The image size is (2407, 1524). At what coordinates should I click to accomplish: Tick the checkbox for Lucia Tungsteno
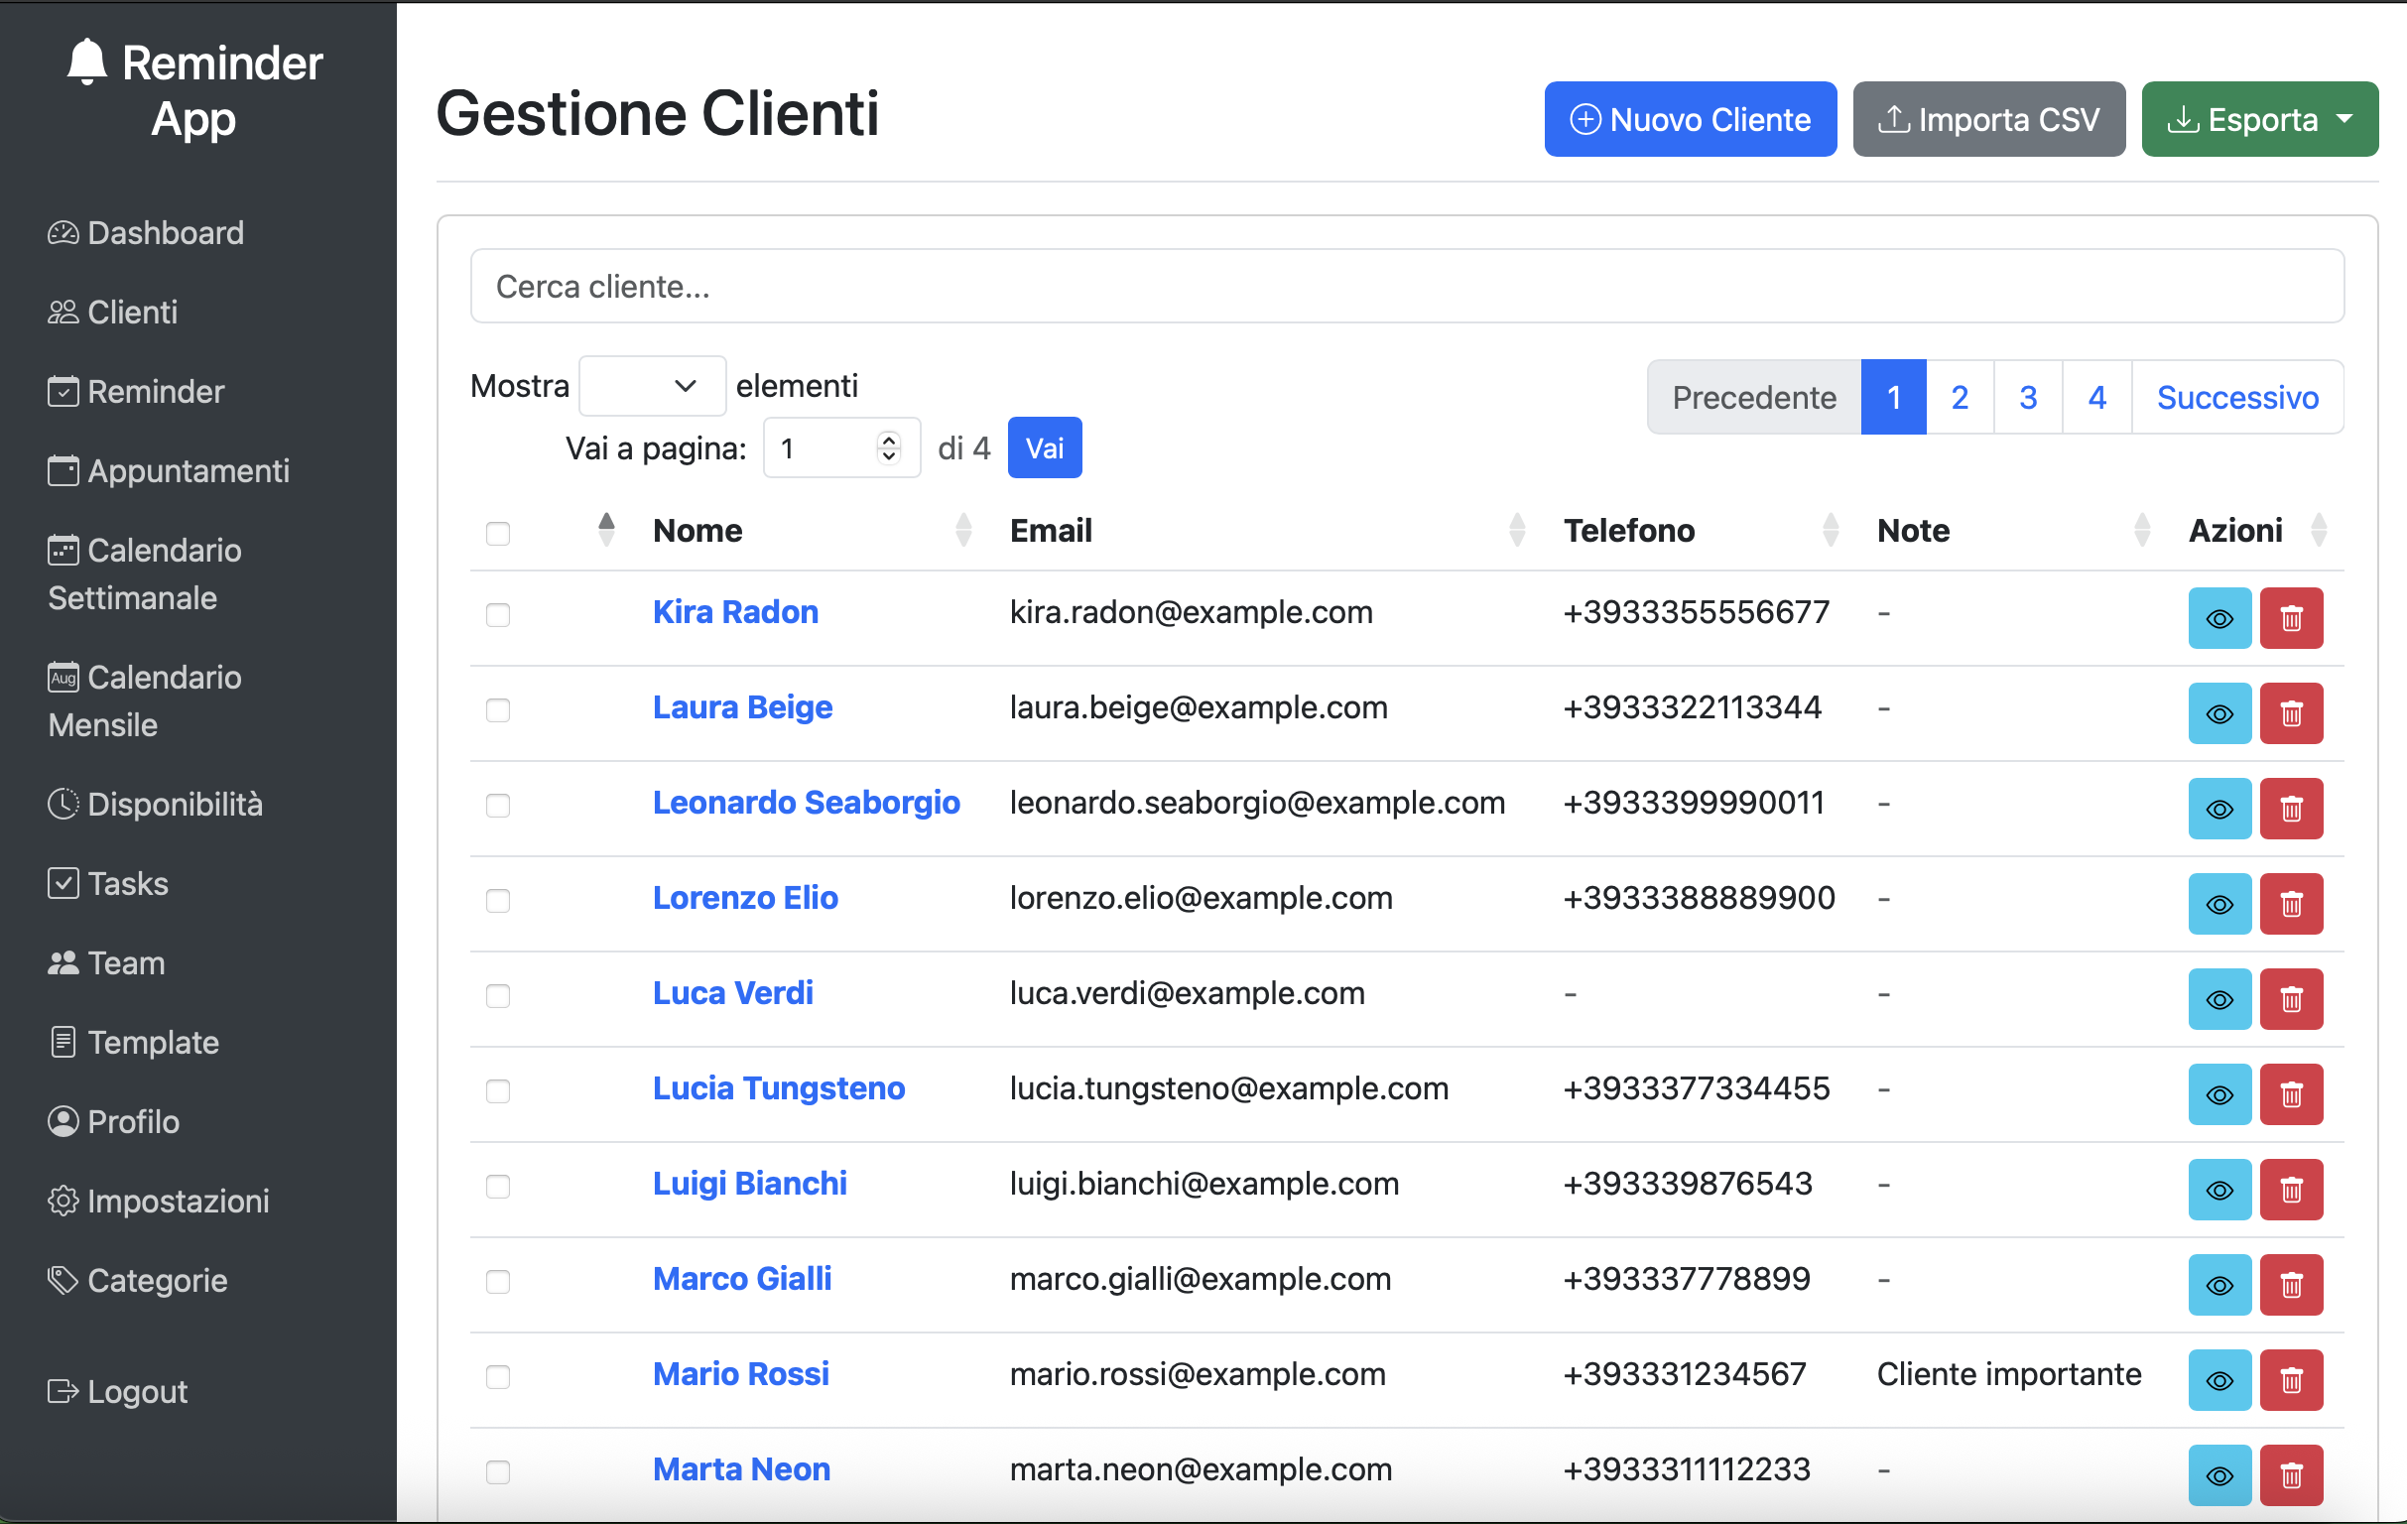(498, 1091)
